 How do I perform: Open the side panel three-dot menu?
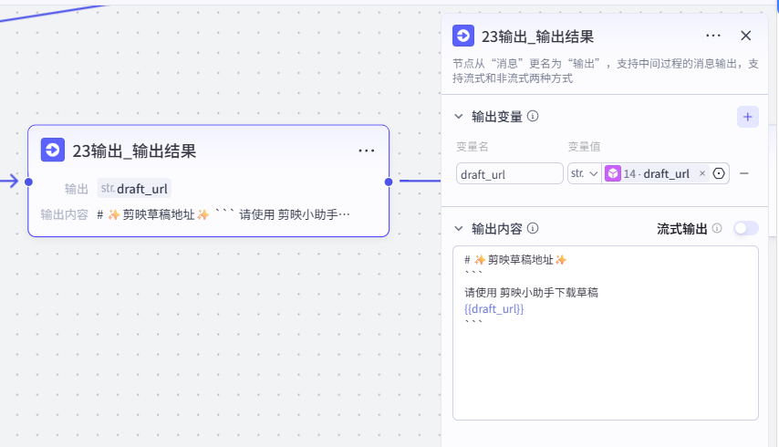tap(713, 36)
